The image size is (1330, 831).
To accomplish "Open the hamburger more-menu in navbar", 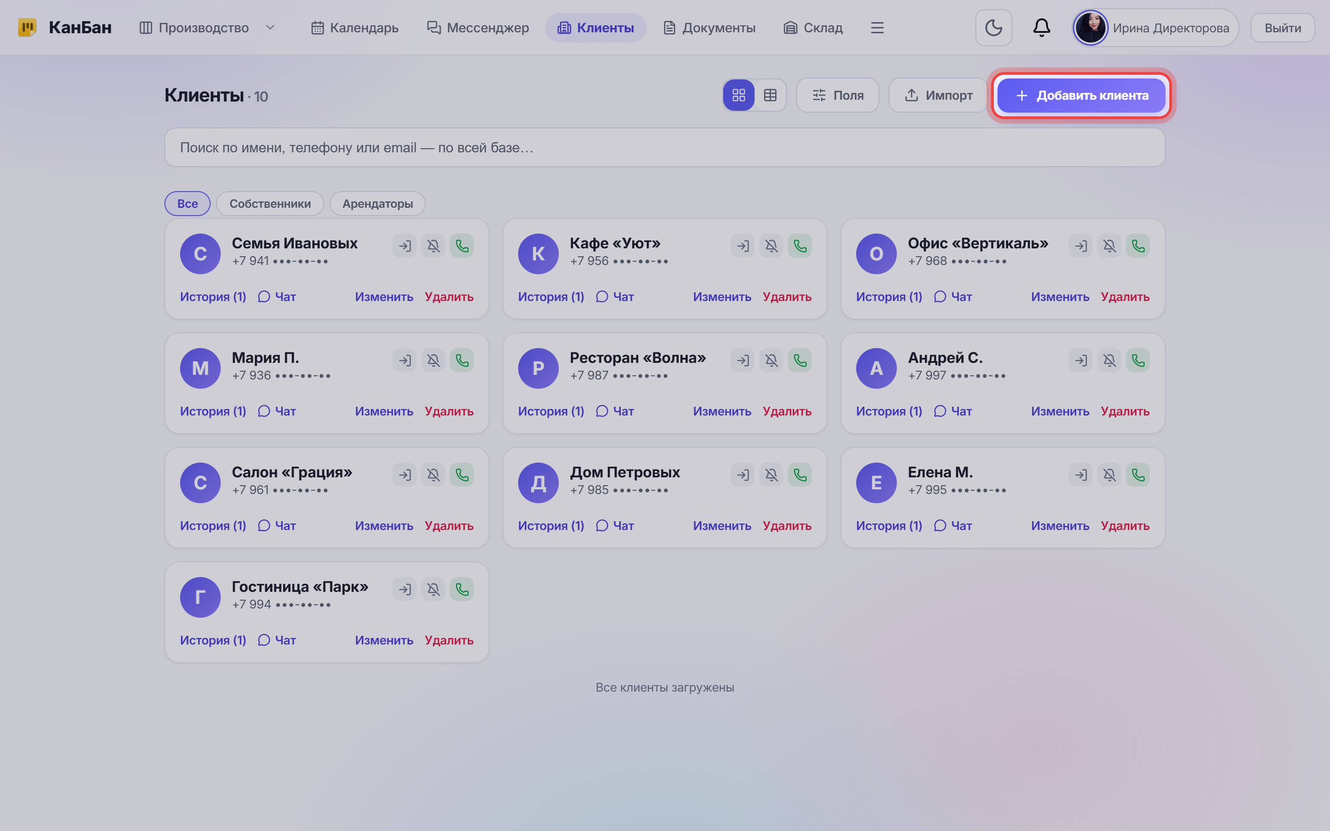I will click(877, 28).
